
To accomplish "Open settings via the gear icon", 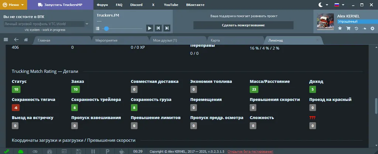I will coord(372,28).
